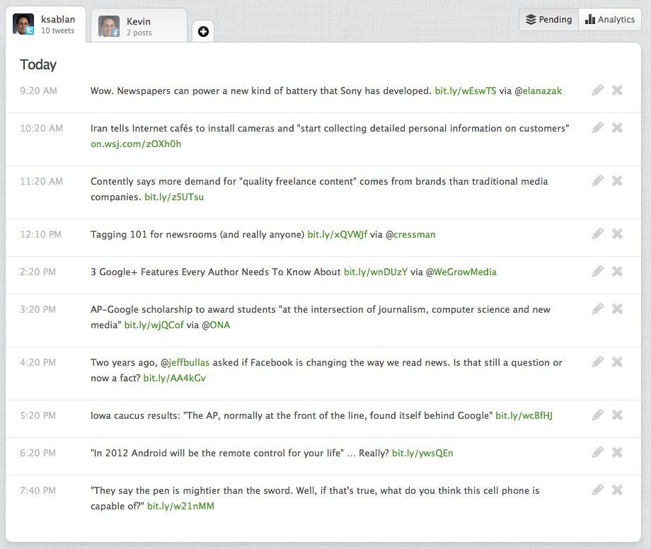This screenshot has height=549, width=651.
Task: Edit the 5:20 PM Iowa caucus tweet
Action: [x=597, y=415]
